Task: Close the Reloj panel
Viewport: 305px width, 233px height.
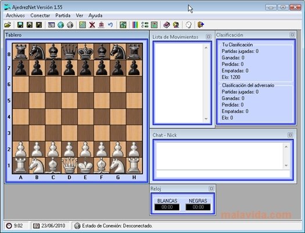Action: (211, 189)
